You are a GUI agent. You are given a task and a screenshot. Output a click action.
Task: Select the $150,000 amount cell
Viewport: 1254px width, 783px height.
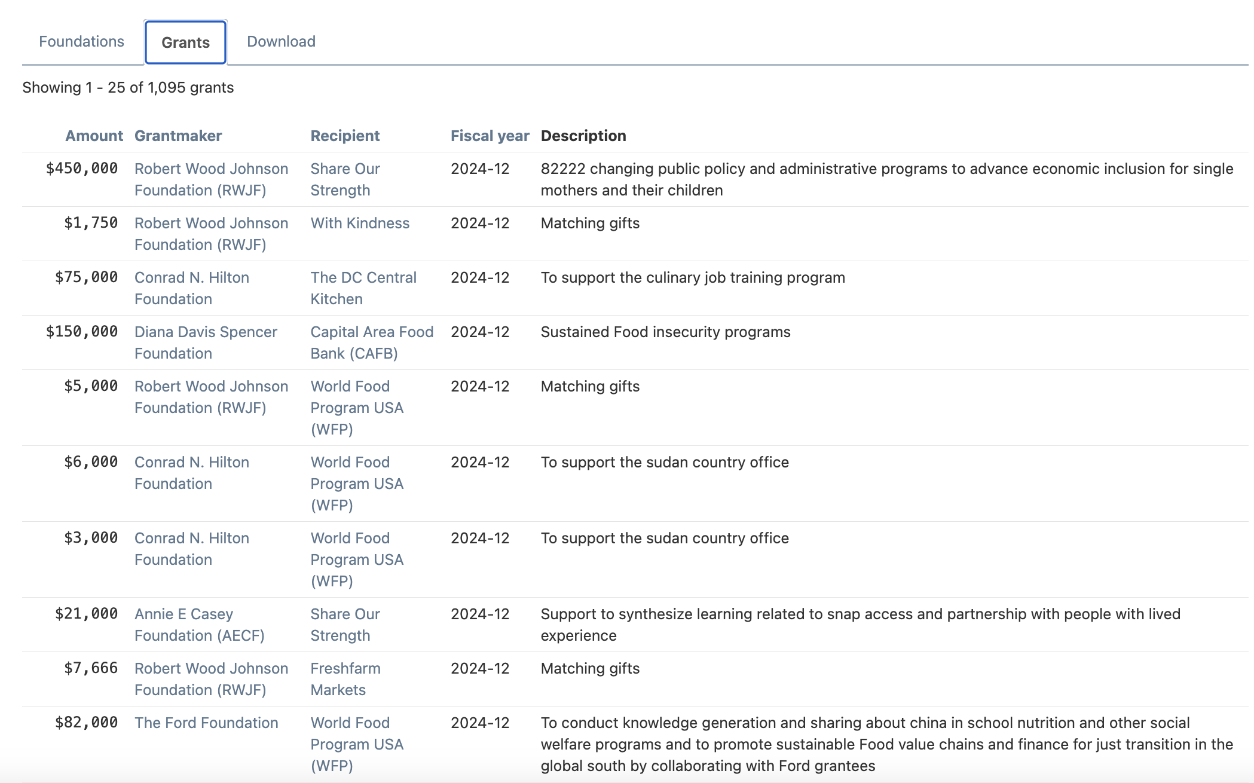pyautogui.click(x=82, y=332)
